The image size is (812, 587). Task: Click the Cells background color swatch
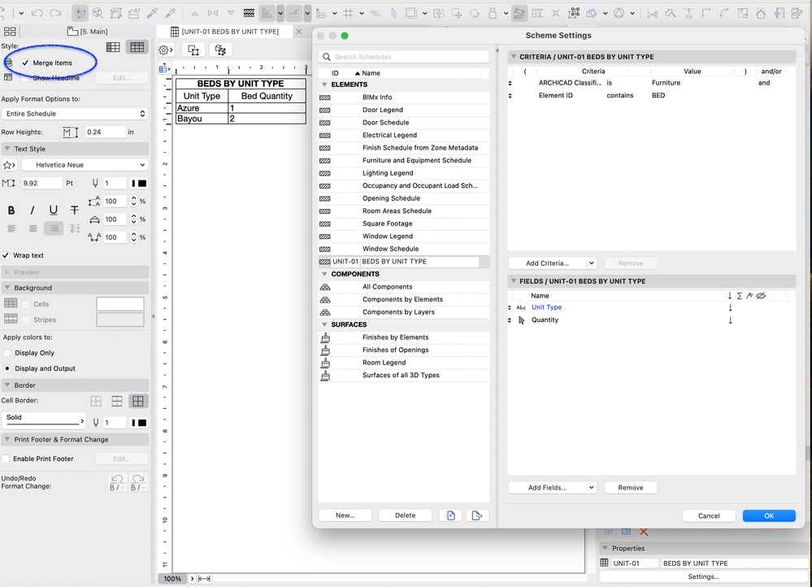(x=119, y=304)
